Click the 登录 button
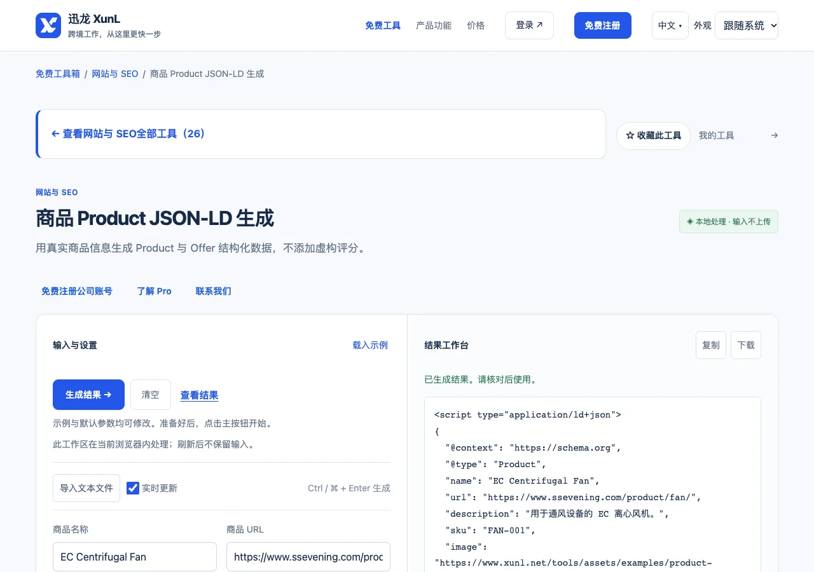814x572 pixels. pyautogui.click(x=529, y=25)
